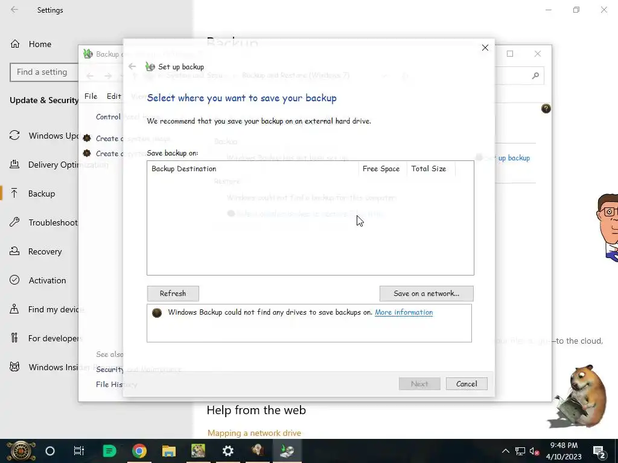
Task: Open Cortana search circle on taskbar
Action: 50,451
